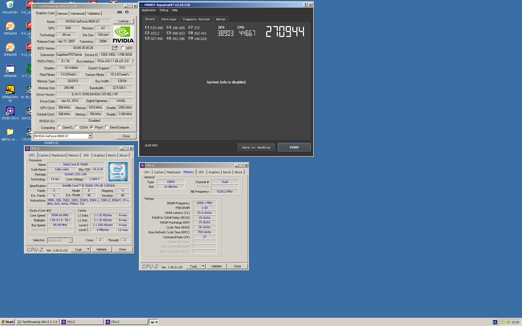Switch to the Advanced tab in GPU-Z

(77, 14)
